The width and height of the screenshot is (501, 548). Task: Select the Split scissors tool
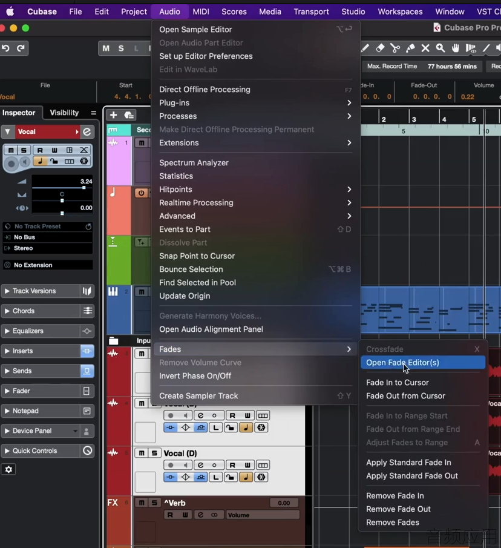pos(395,48)
